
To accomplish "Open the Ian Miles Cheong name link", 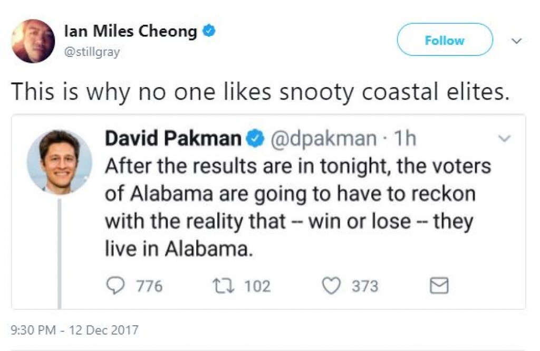I will (130, 32).
